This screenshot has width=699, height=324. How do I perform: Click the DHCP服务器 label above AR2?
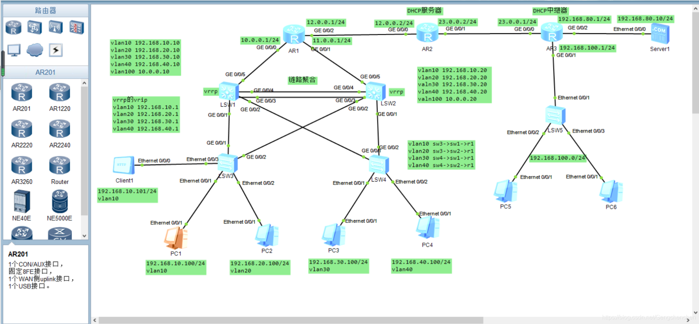pos(424,10)
